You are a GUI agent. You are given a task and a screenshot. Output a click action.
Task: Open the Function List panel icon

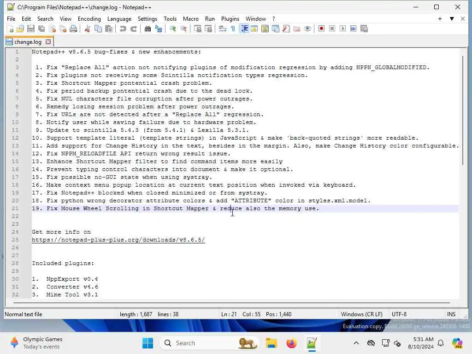286,29
